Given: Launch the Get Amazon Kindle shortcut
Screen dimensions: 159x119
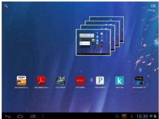Looking at the screenshot, I should 139,82.
